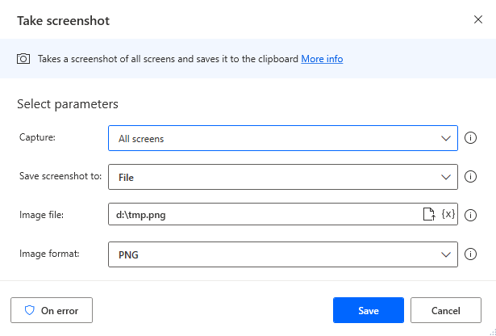
Task: Close the Take screenshot dialog
Action: (x=477, y=20)
